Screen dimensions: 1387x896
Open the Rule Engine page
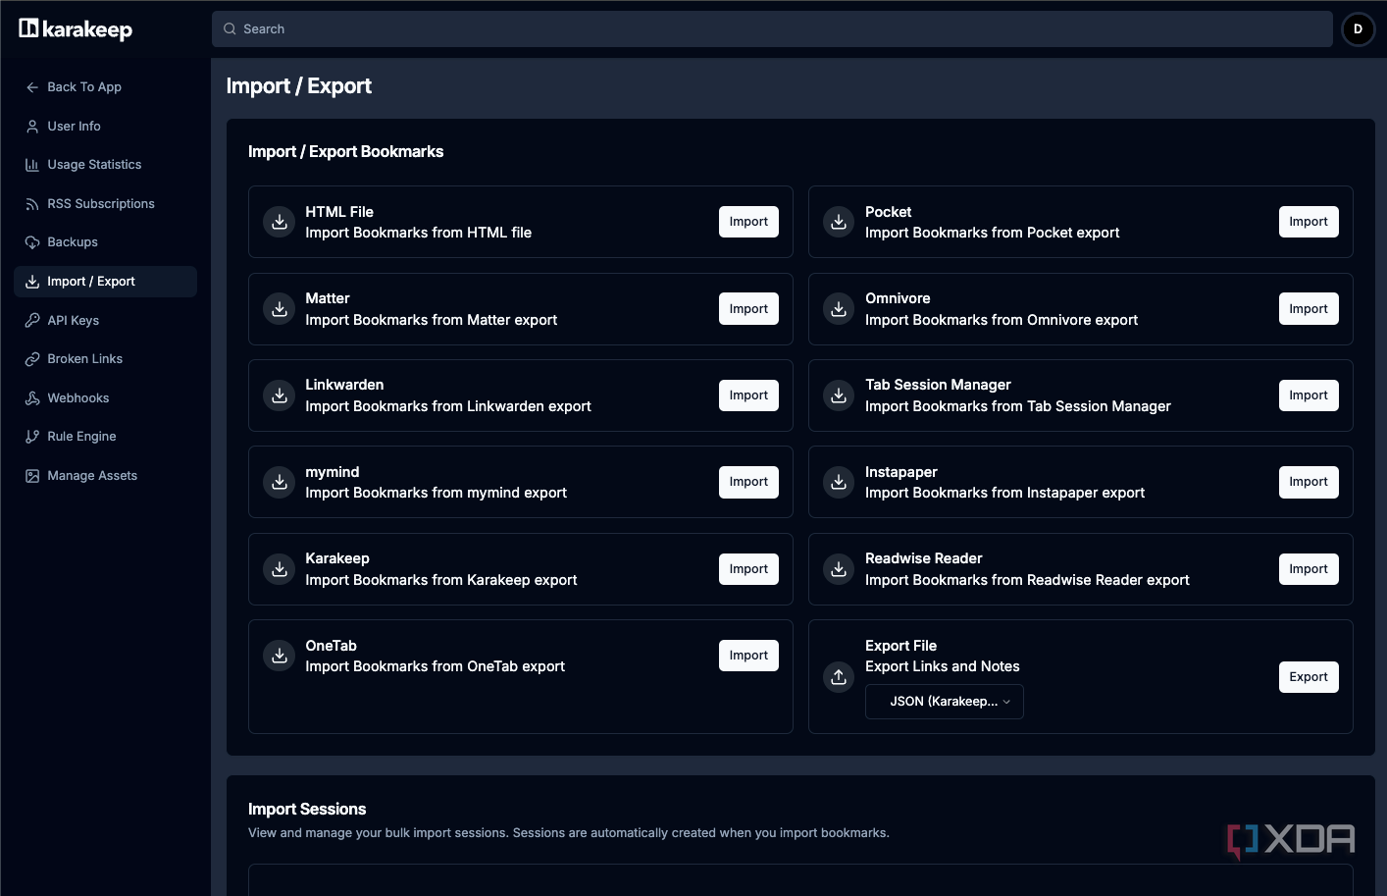[105, 437]
